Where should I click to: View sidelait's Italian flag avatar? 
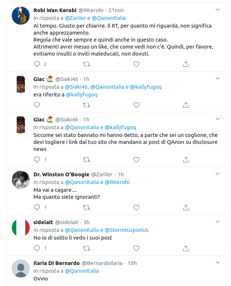click(21, 227)
